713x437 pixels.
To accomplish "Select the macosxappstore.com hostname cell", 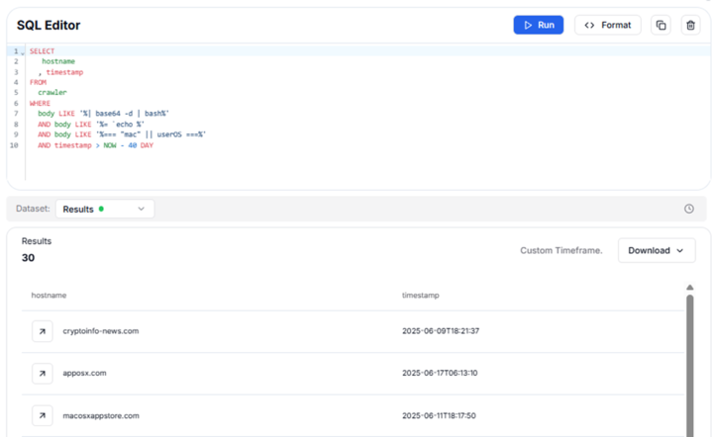I will click(x=101, y=415).
